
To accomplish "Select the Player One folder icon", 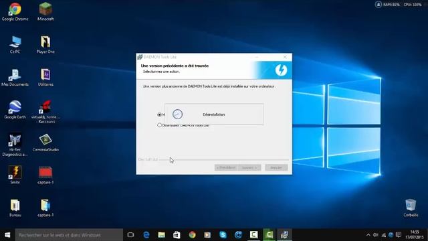I will pos(45,45).
